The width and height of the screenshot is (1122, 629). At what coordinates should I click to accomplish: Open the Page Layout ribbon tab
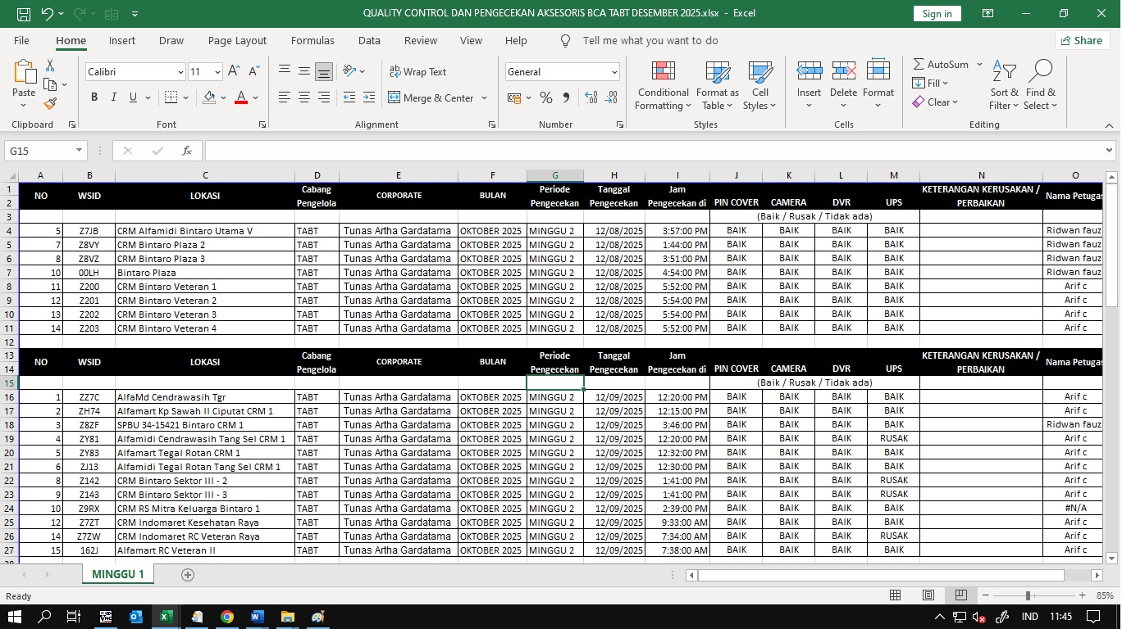(237, 40)
